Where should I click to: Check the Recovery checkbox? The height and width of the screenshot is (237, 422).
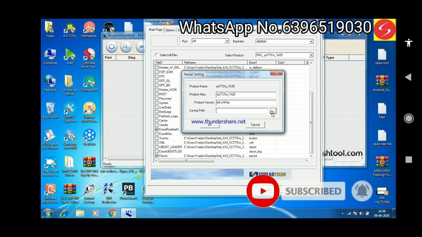[157, 98]
